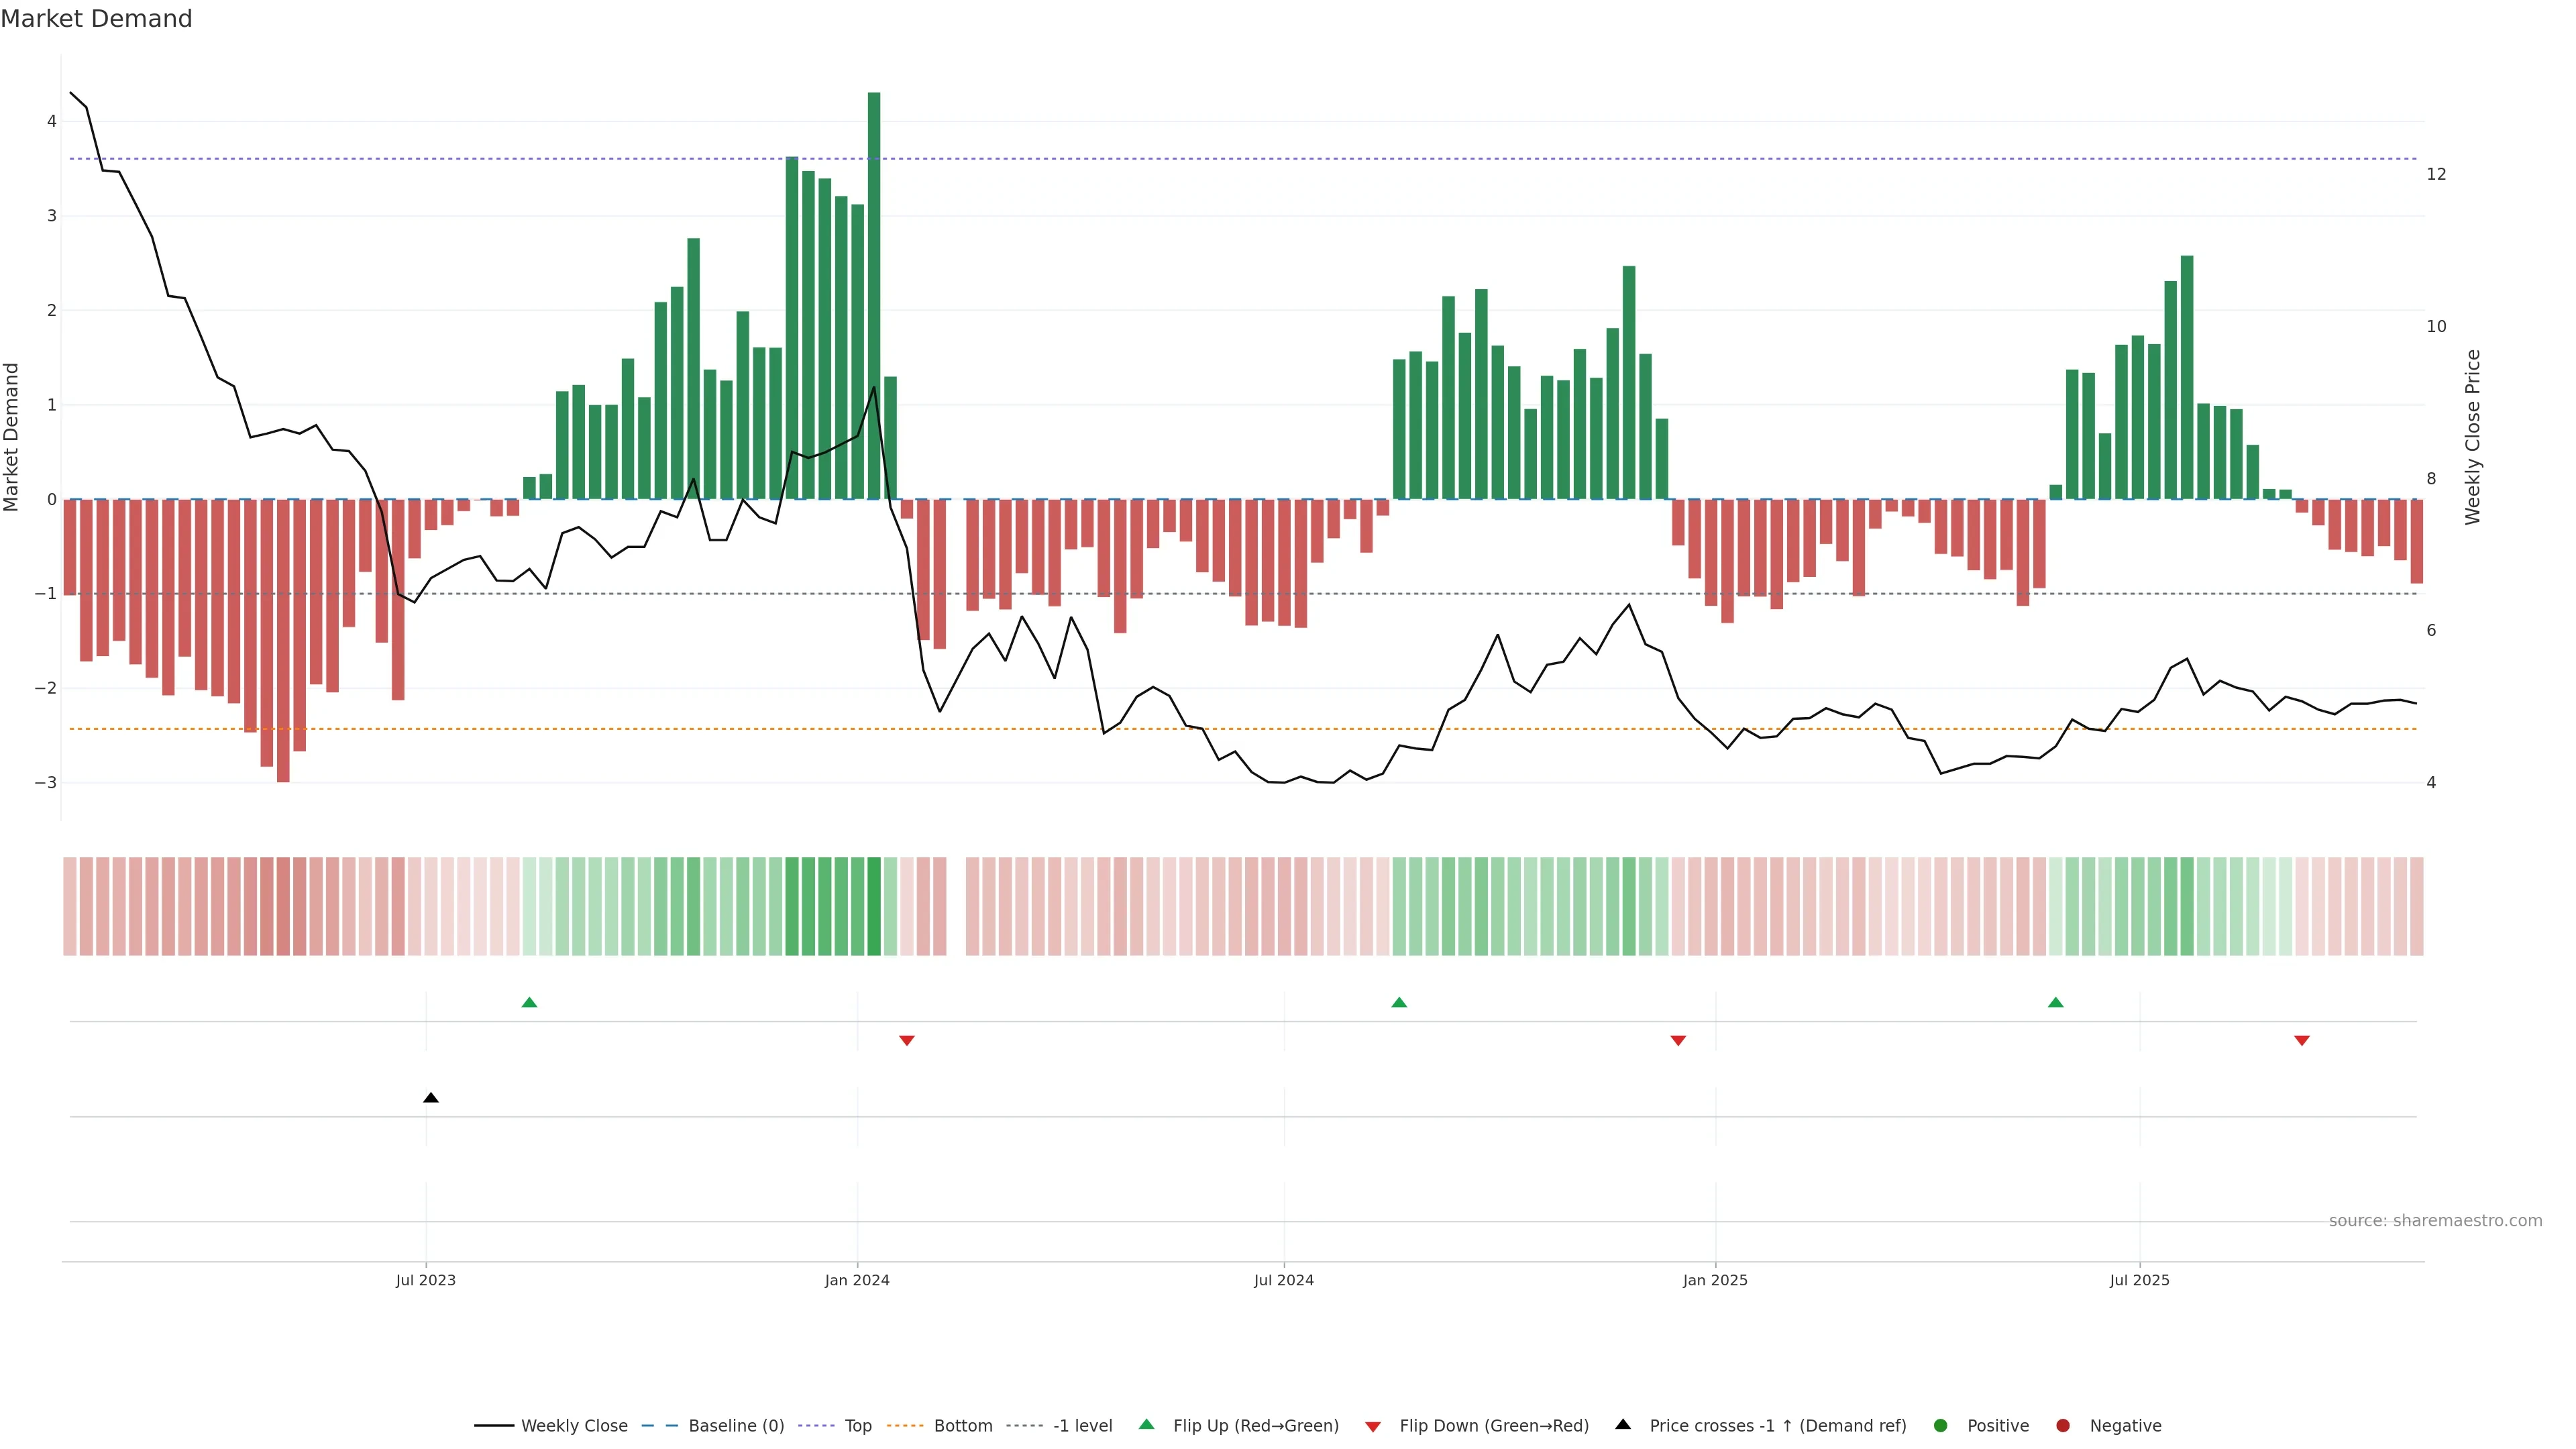2576x1449 pixels.
Task: Click black price-cross marker near Jul 2023
Action: tap(431, 1098)
